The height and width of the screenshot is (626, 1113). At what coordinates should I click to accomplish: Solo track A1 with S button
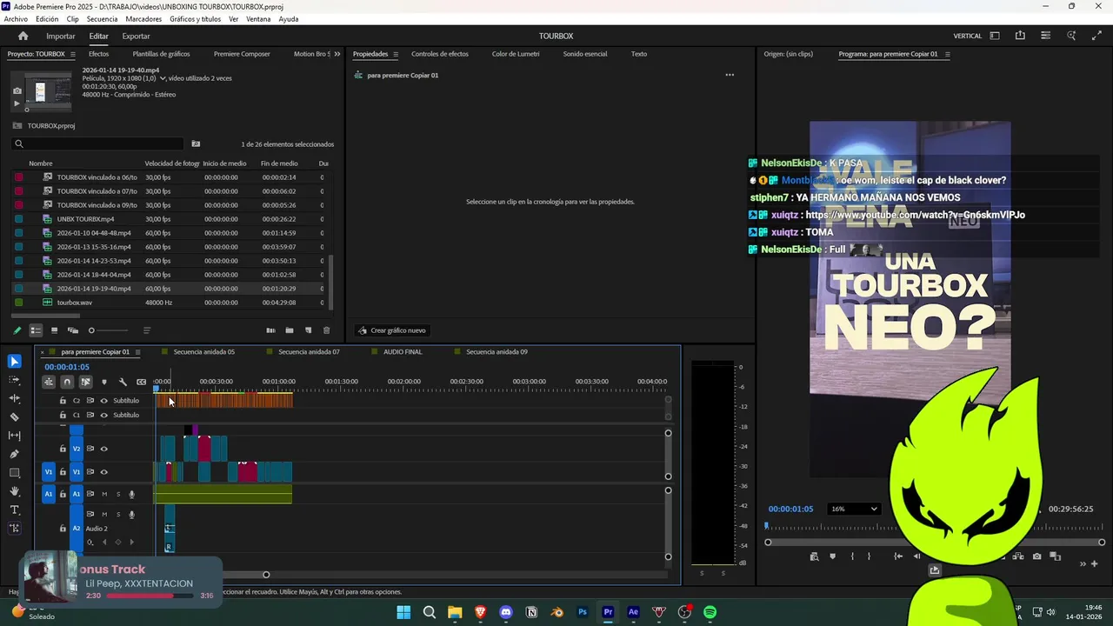coord(118,494)
